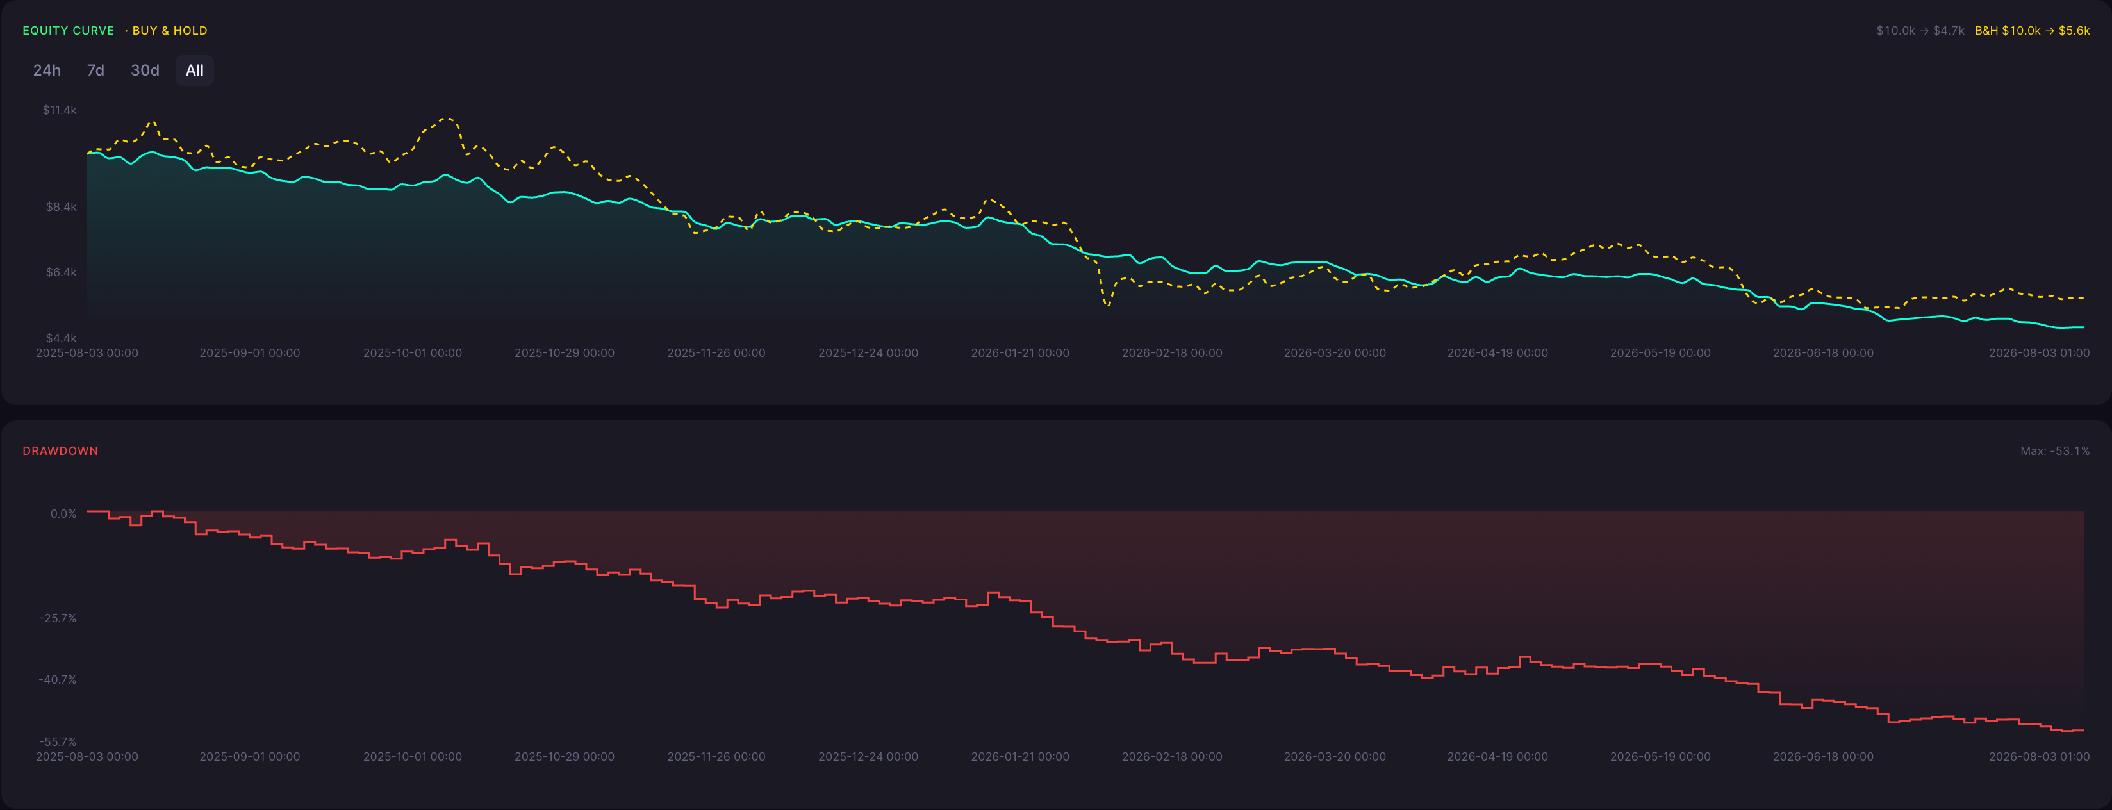Click the 0.0% drawdown axis label
This screenshot has width=2112, height=810.
[63, 514]
